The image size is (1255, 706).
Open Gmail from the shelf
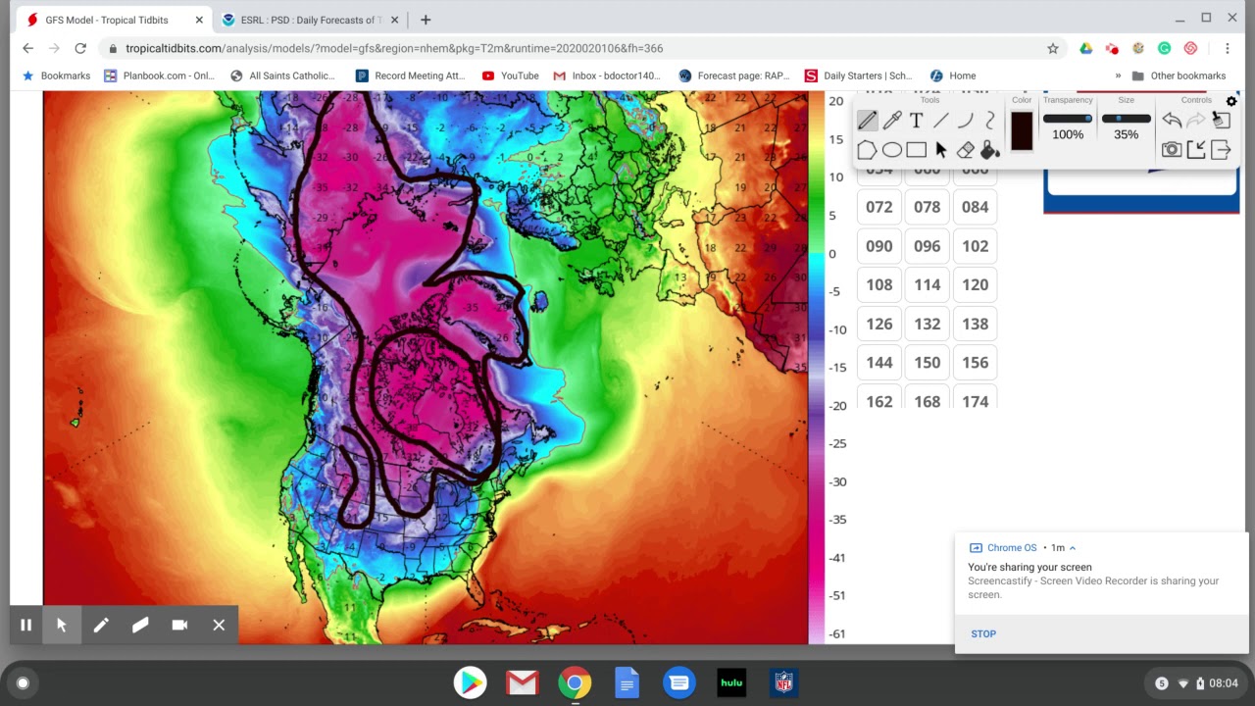click(x=523, y=682)
